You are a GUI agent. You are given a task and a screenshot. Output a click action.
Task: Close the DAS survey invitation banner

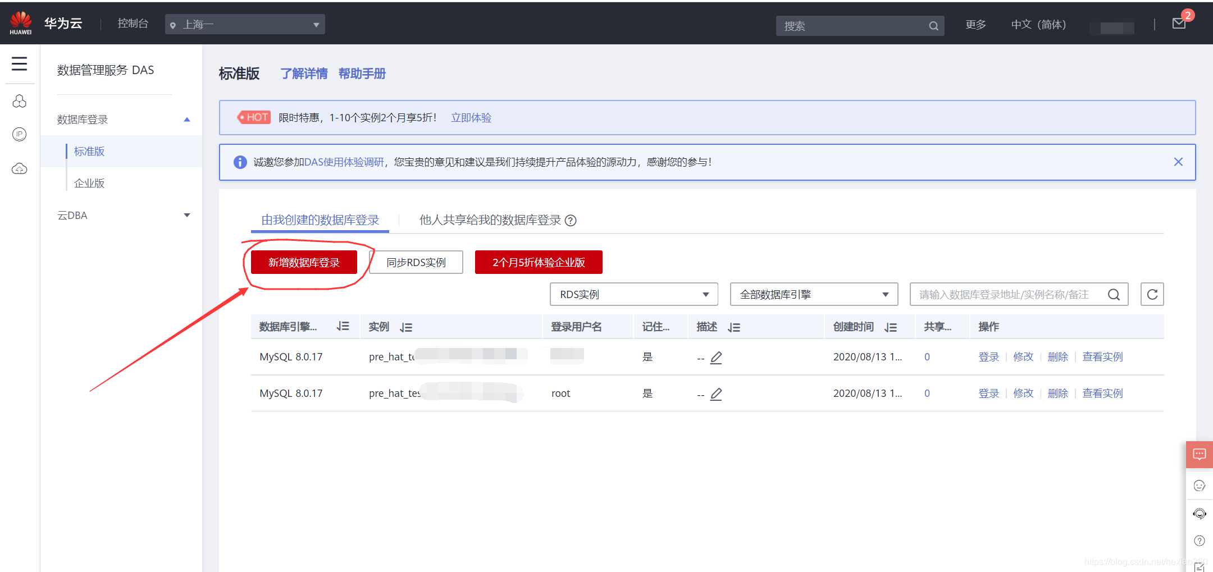click(x=1178, y=162)
